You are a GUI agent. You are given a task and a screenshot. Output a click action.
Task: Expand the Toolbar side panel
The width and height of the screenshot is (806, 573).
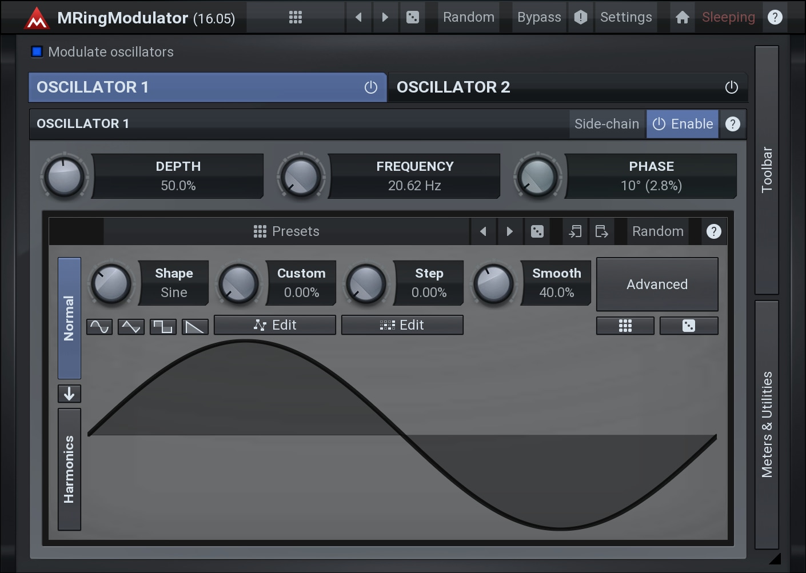767,170
